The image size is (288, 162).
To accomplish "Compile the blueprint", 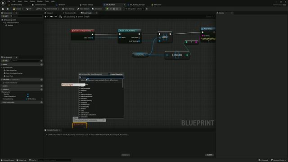I will pos(17,9).
